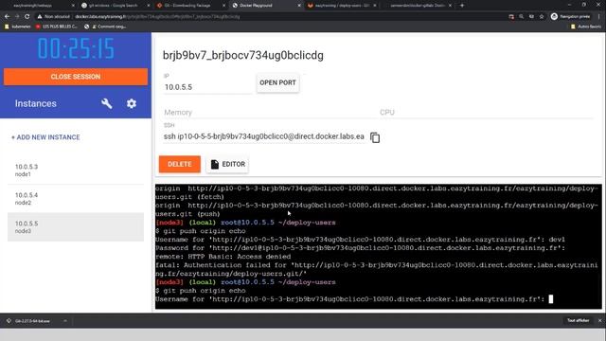The width and height of the screenshot is (606, 341).
Task: Go back with the browser back arrow
Action: click(x=7, y=17)
